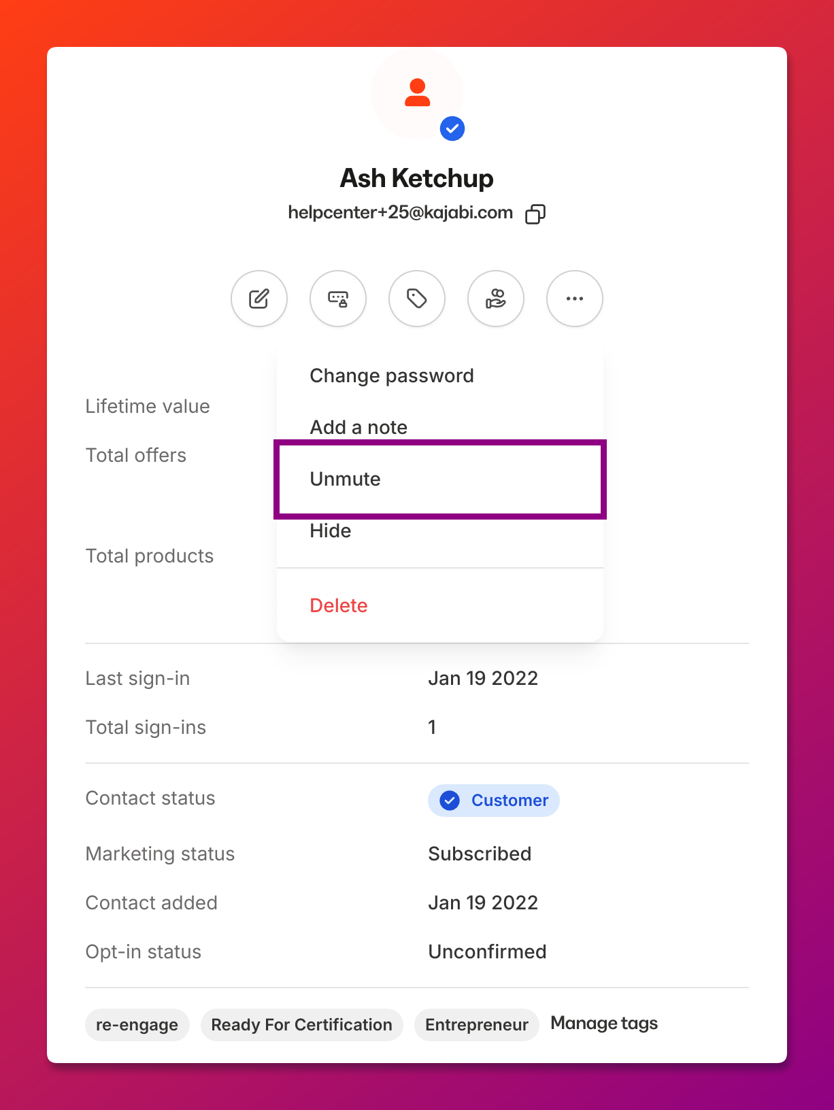
Task: Click the Entrepreneur tag chip
Action: (x=477, y=1025)
